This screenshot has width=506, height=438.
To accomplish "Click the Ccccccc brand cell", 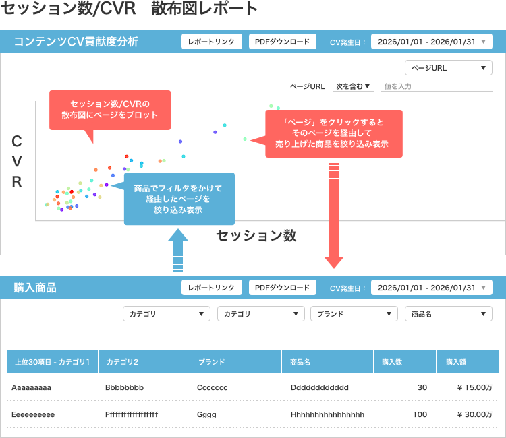I will click(212, 387).
